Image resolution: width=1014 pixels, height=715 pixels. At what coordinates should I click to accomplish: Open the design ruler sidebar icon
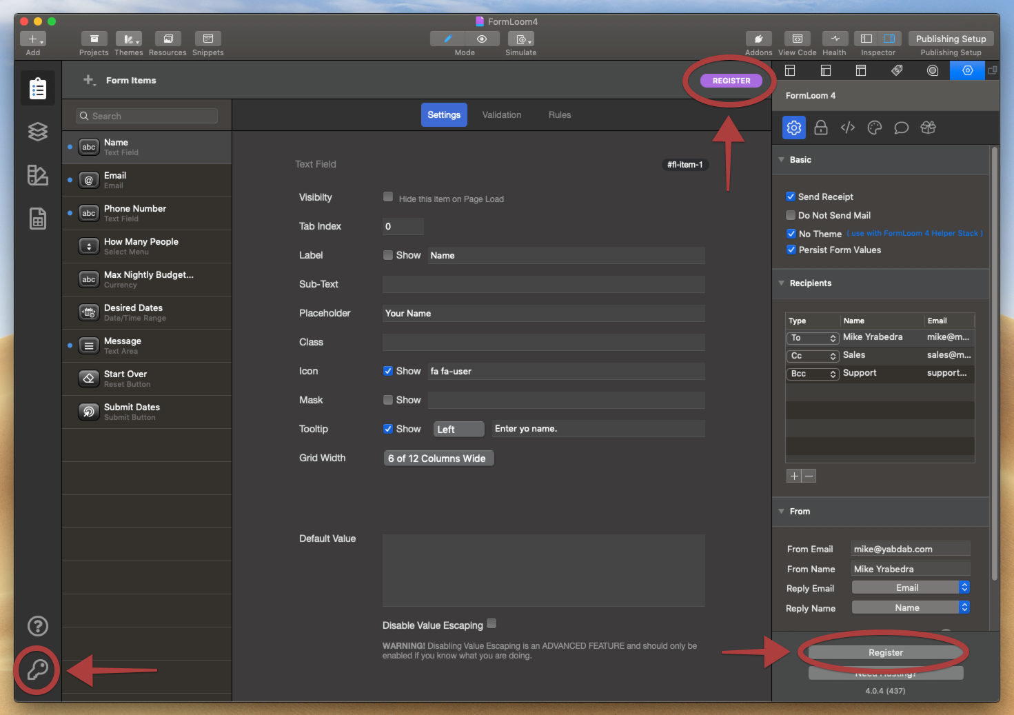point(38,175)
